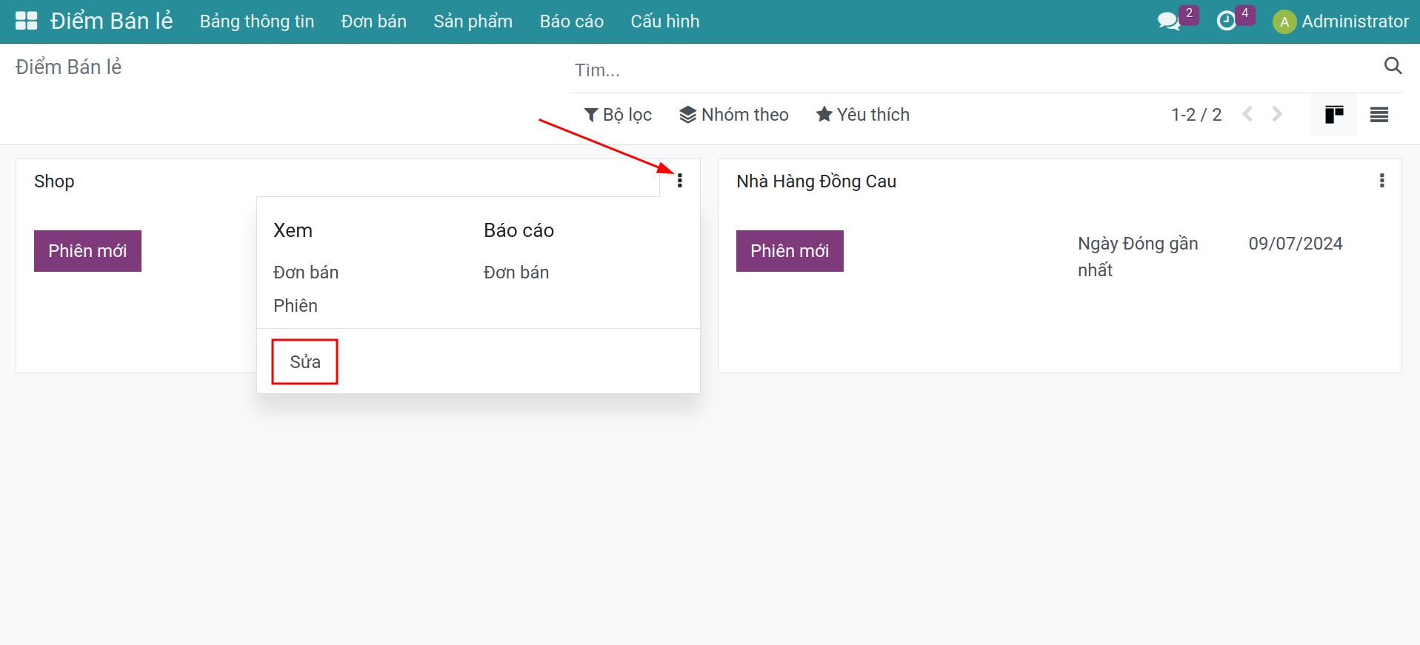Start Phiên mới for Nhà Hàng Đồng Cau

790,251
